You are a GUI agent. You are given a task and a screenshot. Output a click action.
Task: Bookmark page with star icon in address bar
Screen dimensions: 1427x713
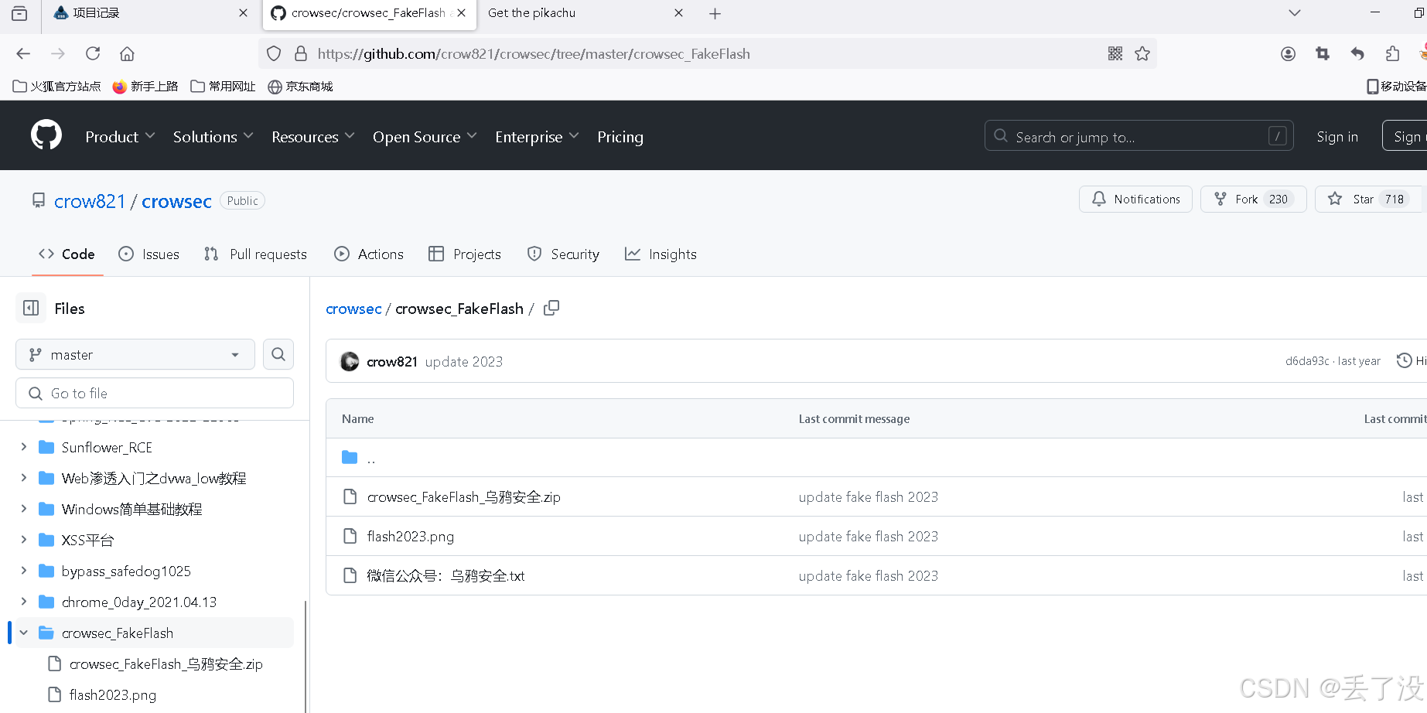(1142, 53)
